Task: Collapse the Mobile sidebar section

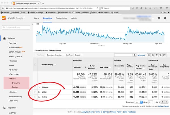Action: coord(12,79)
